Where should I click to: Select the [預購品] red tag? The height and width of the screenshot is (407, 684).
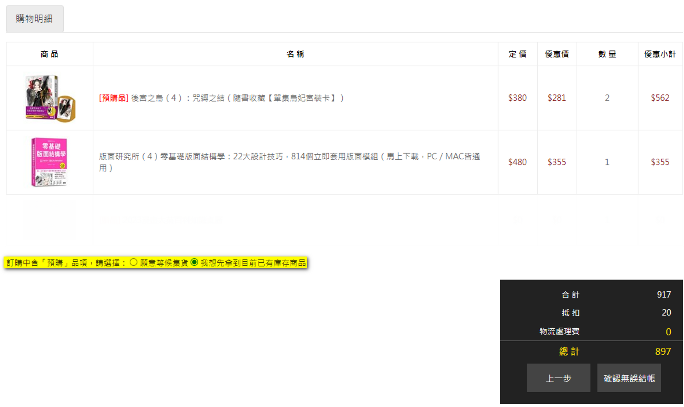coord(114,98)
